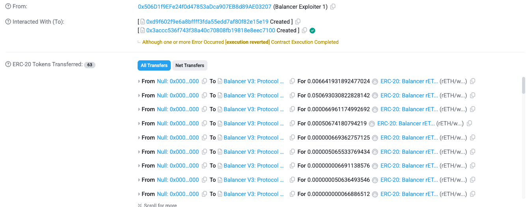The image size is (526, 207).
Task: Click token icon in 0.050693030822828142 transfer row
Action: (x=375, y=95)
